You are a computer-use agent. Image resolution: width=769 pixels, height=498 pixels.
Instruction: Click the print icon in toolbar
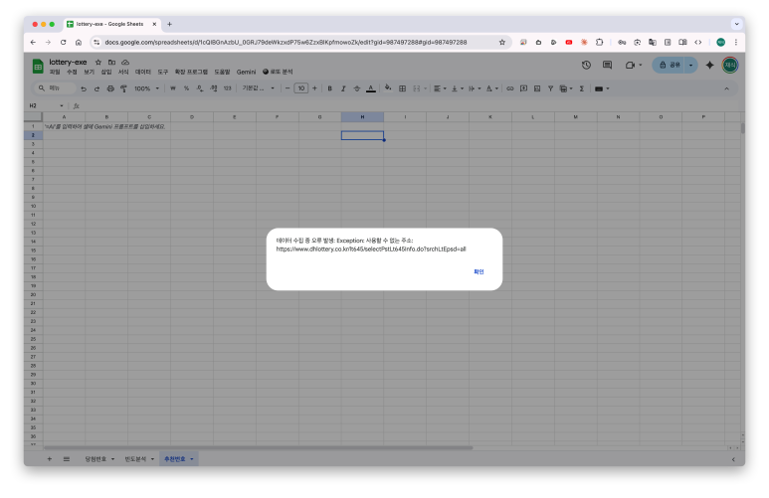coord(109,88)
